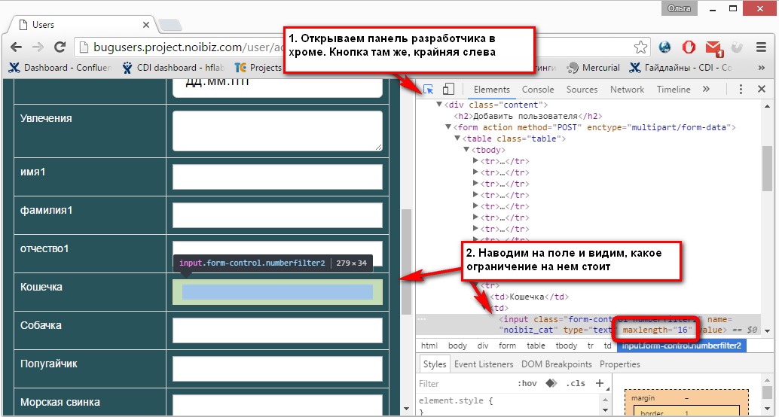Select the tbody breadcrumb
The width and height of the screenshot is (779, 417).
pos(567,345)
